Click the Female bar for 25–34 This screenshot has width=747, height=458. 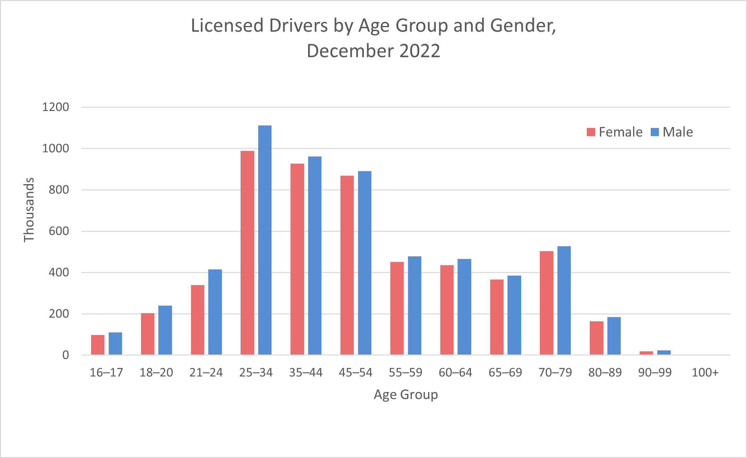[247, 253]
